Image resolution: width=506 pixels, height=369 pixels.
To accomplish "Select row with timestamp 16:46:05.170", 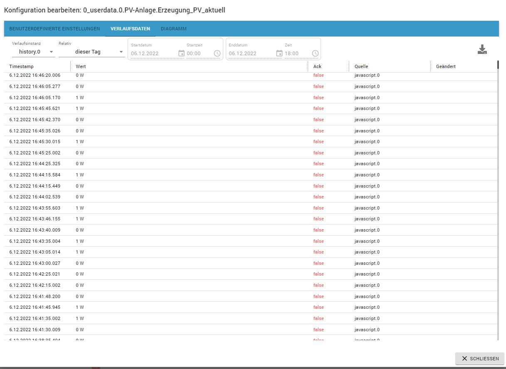I will pos(251,98).
